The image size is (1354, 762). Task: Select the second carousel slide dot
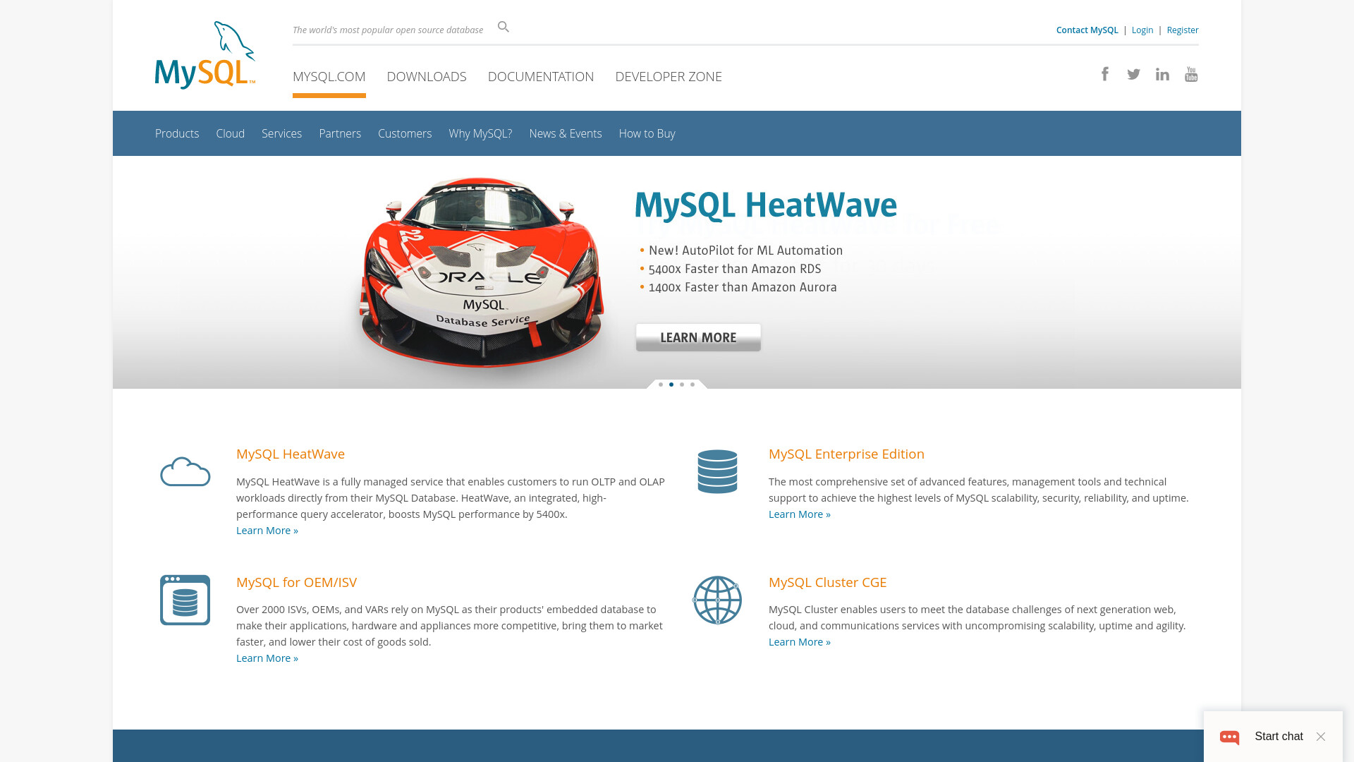click(x=671, y=385)
